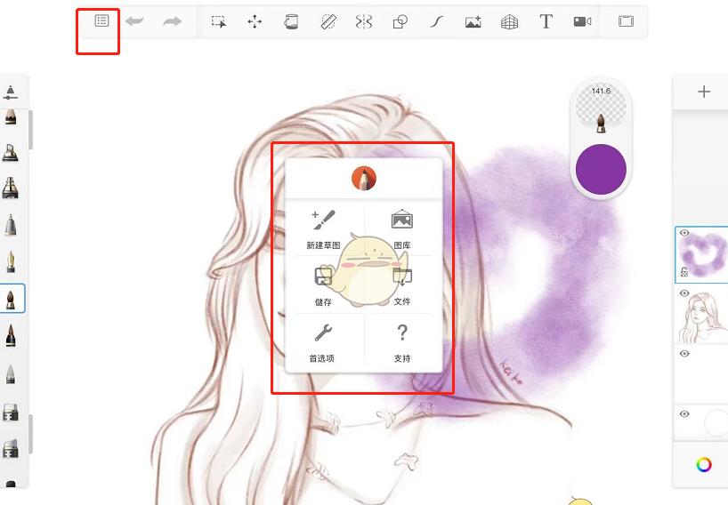Click the SketchBook logo in the menu popup
Viewport: 728px width, 505px height.
363,179
